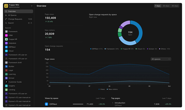
Task: Click the Others 15% legend swatch
Action: point(160,49)
